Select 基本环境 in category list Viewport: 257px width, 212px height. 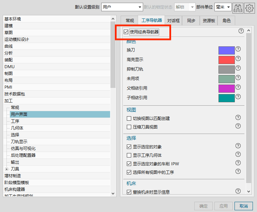[x=13, y=19]
